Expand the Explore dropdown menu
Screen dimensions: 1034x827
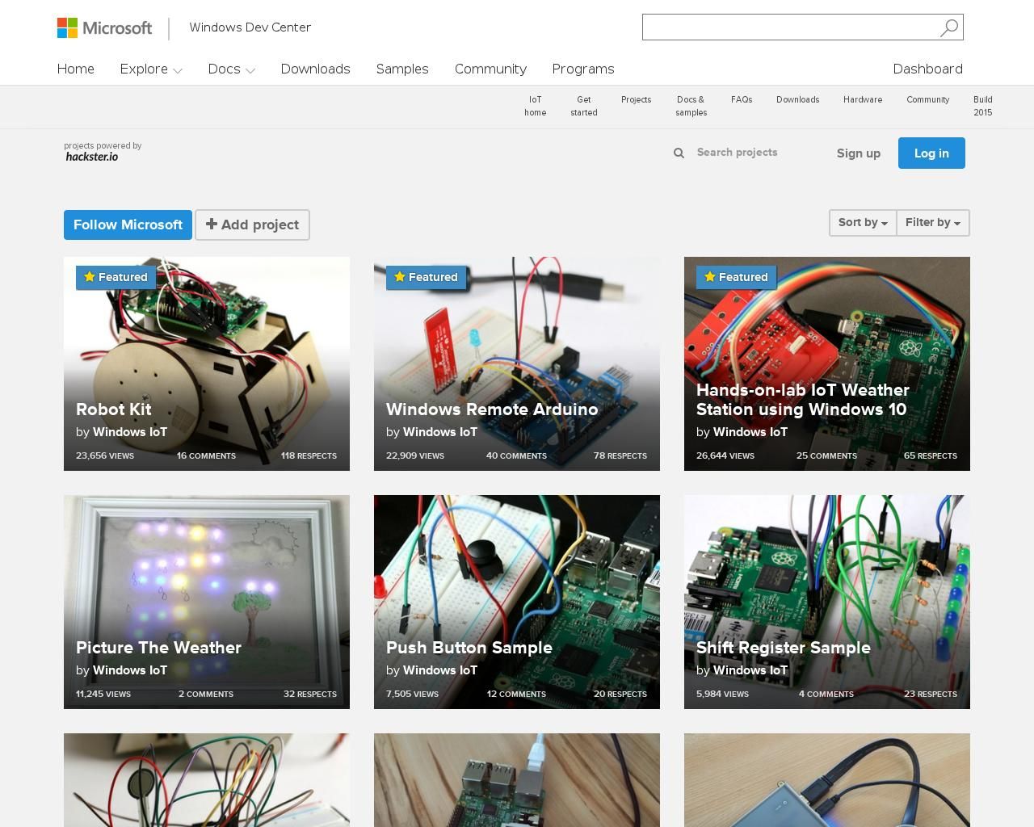click(151, 69)
